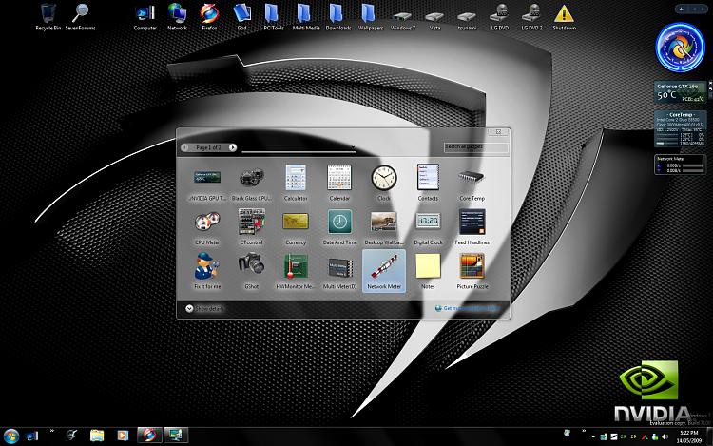Go to next gadget page
Screen dimensions: 713x446
[x=232, y=147]
